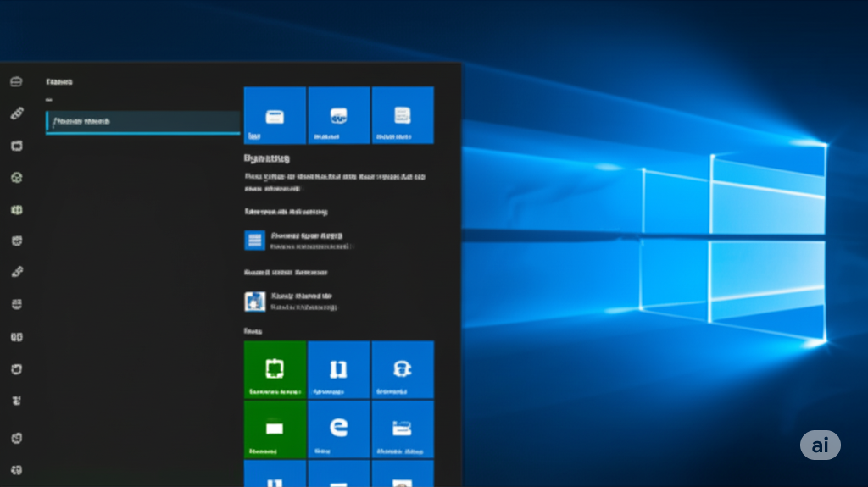Viewport: 868px width, 487px height.
Task: Open green tile with solid white rectangle icon
Action: (x=275, y=429)
